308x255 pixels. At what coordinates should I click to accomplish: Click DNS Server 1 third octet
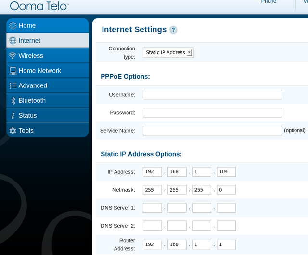point(202,208)
